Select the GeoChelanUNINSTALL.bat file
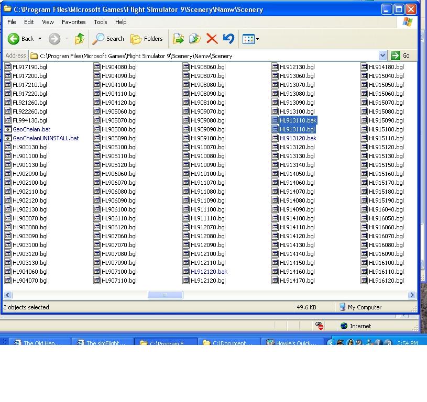The image size is (427, 402). point(45,138)
